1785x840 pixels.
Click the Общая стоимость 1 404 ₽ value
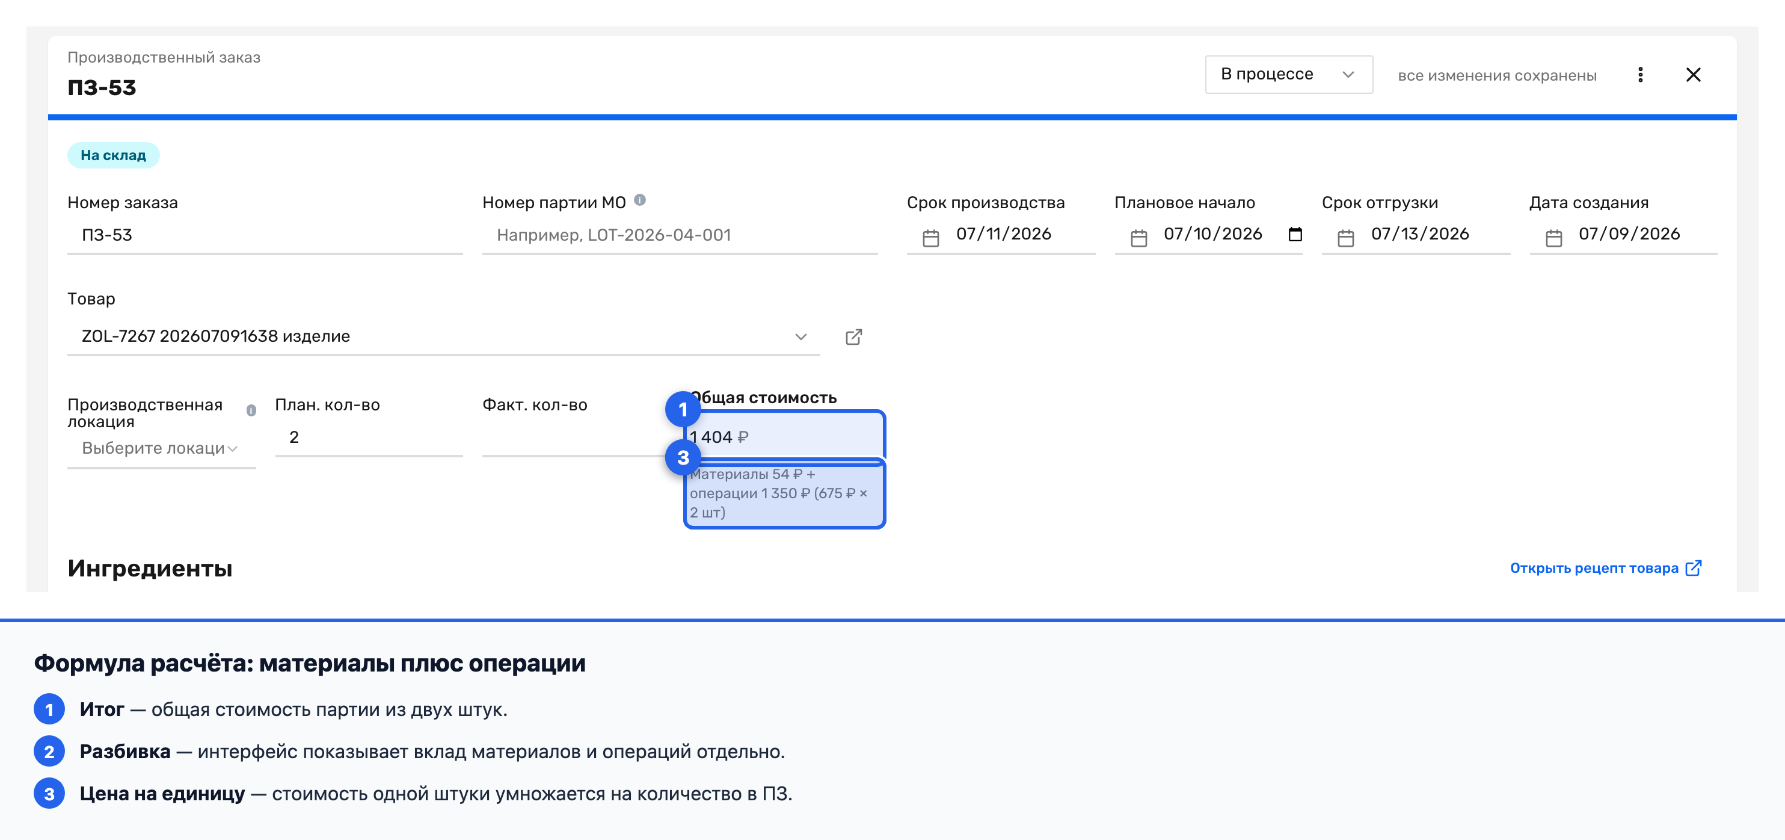click(x=719, y=437)
